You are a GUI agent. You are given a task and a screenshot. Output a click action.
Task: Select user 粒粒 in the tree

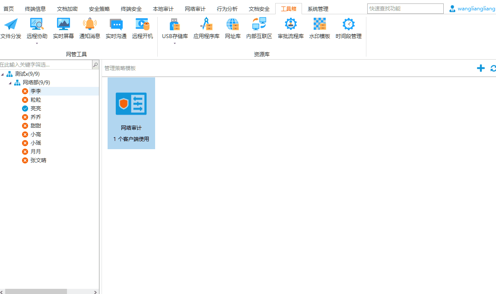(36, 100)
